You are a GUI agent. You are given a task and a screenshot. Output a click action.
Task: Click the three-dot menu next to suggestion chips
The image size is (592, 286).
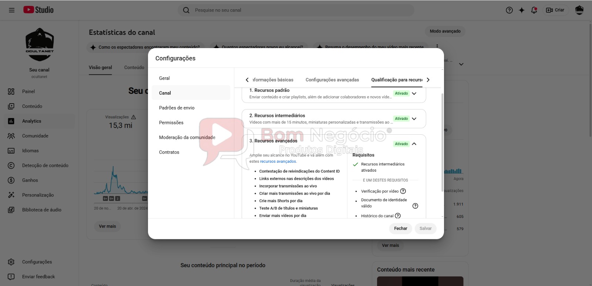437,47
